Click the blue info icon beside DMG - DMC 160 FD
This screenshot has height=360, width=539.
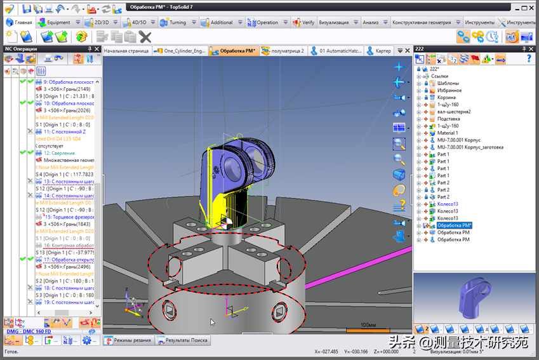click(92, 331)
